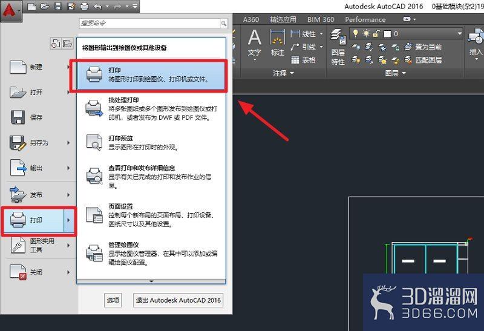The width and height of the screenshot is (484, 331).
Task: Click the 线性 linear dimension tool
Action: pos(304,33)
